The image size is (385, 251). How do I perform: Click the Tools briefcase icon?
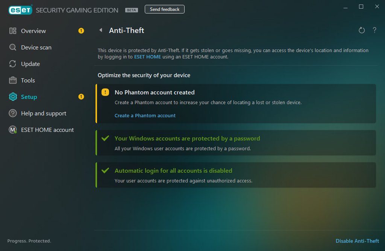pos(13,80)
